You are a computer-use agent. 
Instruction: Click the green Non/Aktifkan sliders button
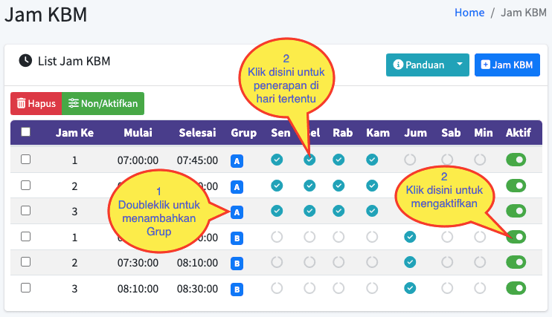pos(103,104)
